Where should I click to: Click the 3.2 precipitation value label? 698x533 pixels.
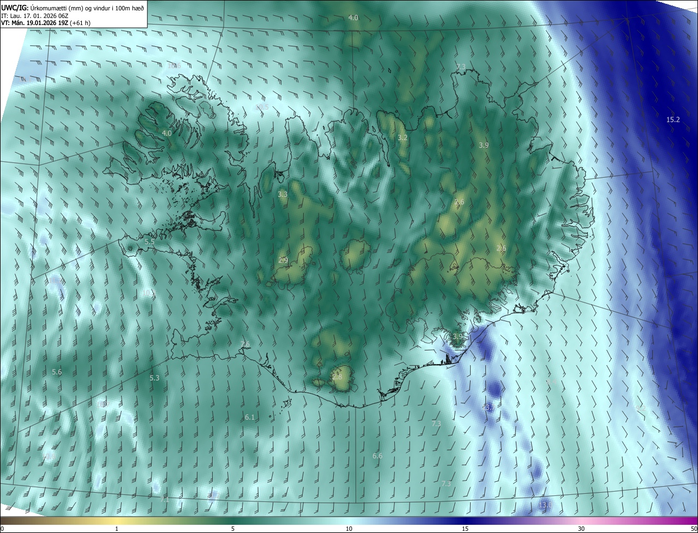[x=402, y=138]
